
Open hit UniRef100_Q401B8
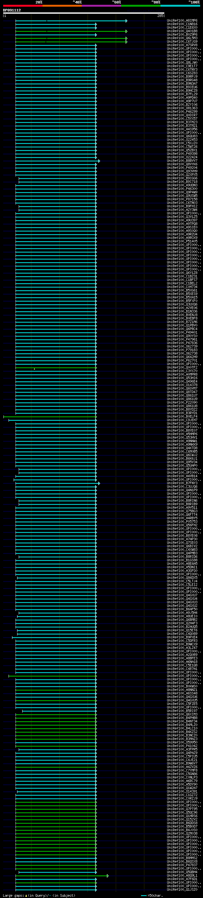tap(182, 31)
